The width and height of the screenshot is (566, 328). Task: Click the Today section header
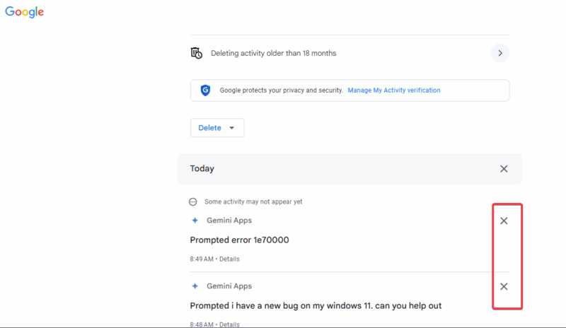click(x=350, y=168)
